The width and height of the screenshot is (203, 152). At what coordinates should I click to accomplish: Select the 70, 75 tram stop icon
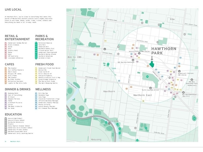[x=150, y=87]
